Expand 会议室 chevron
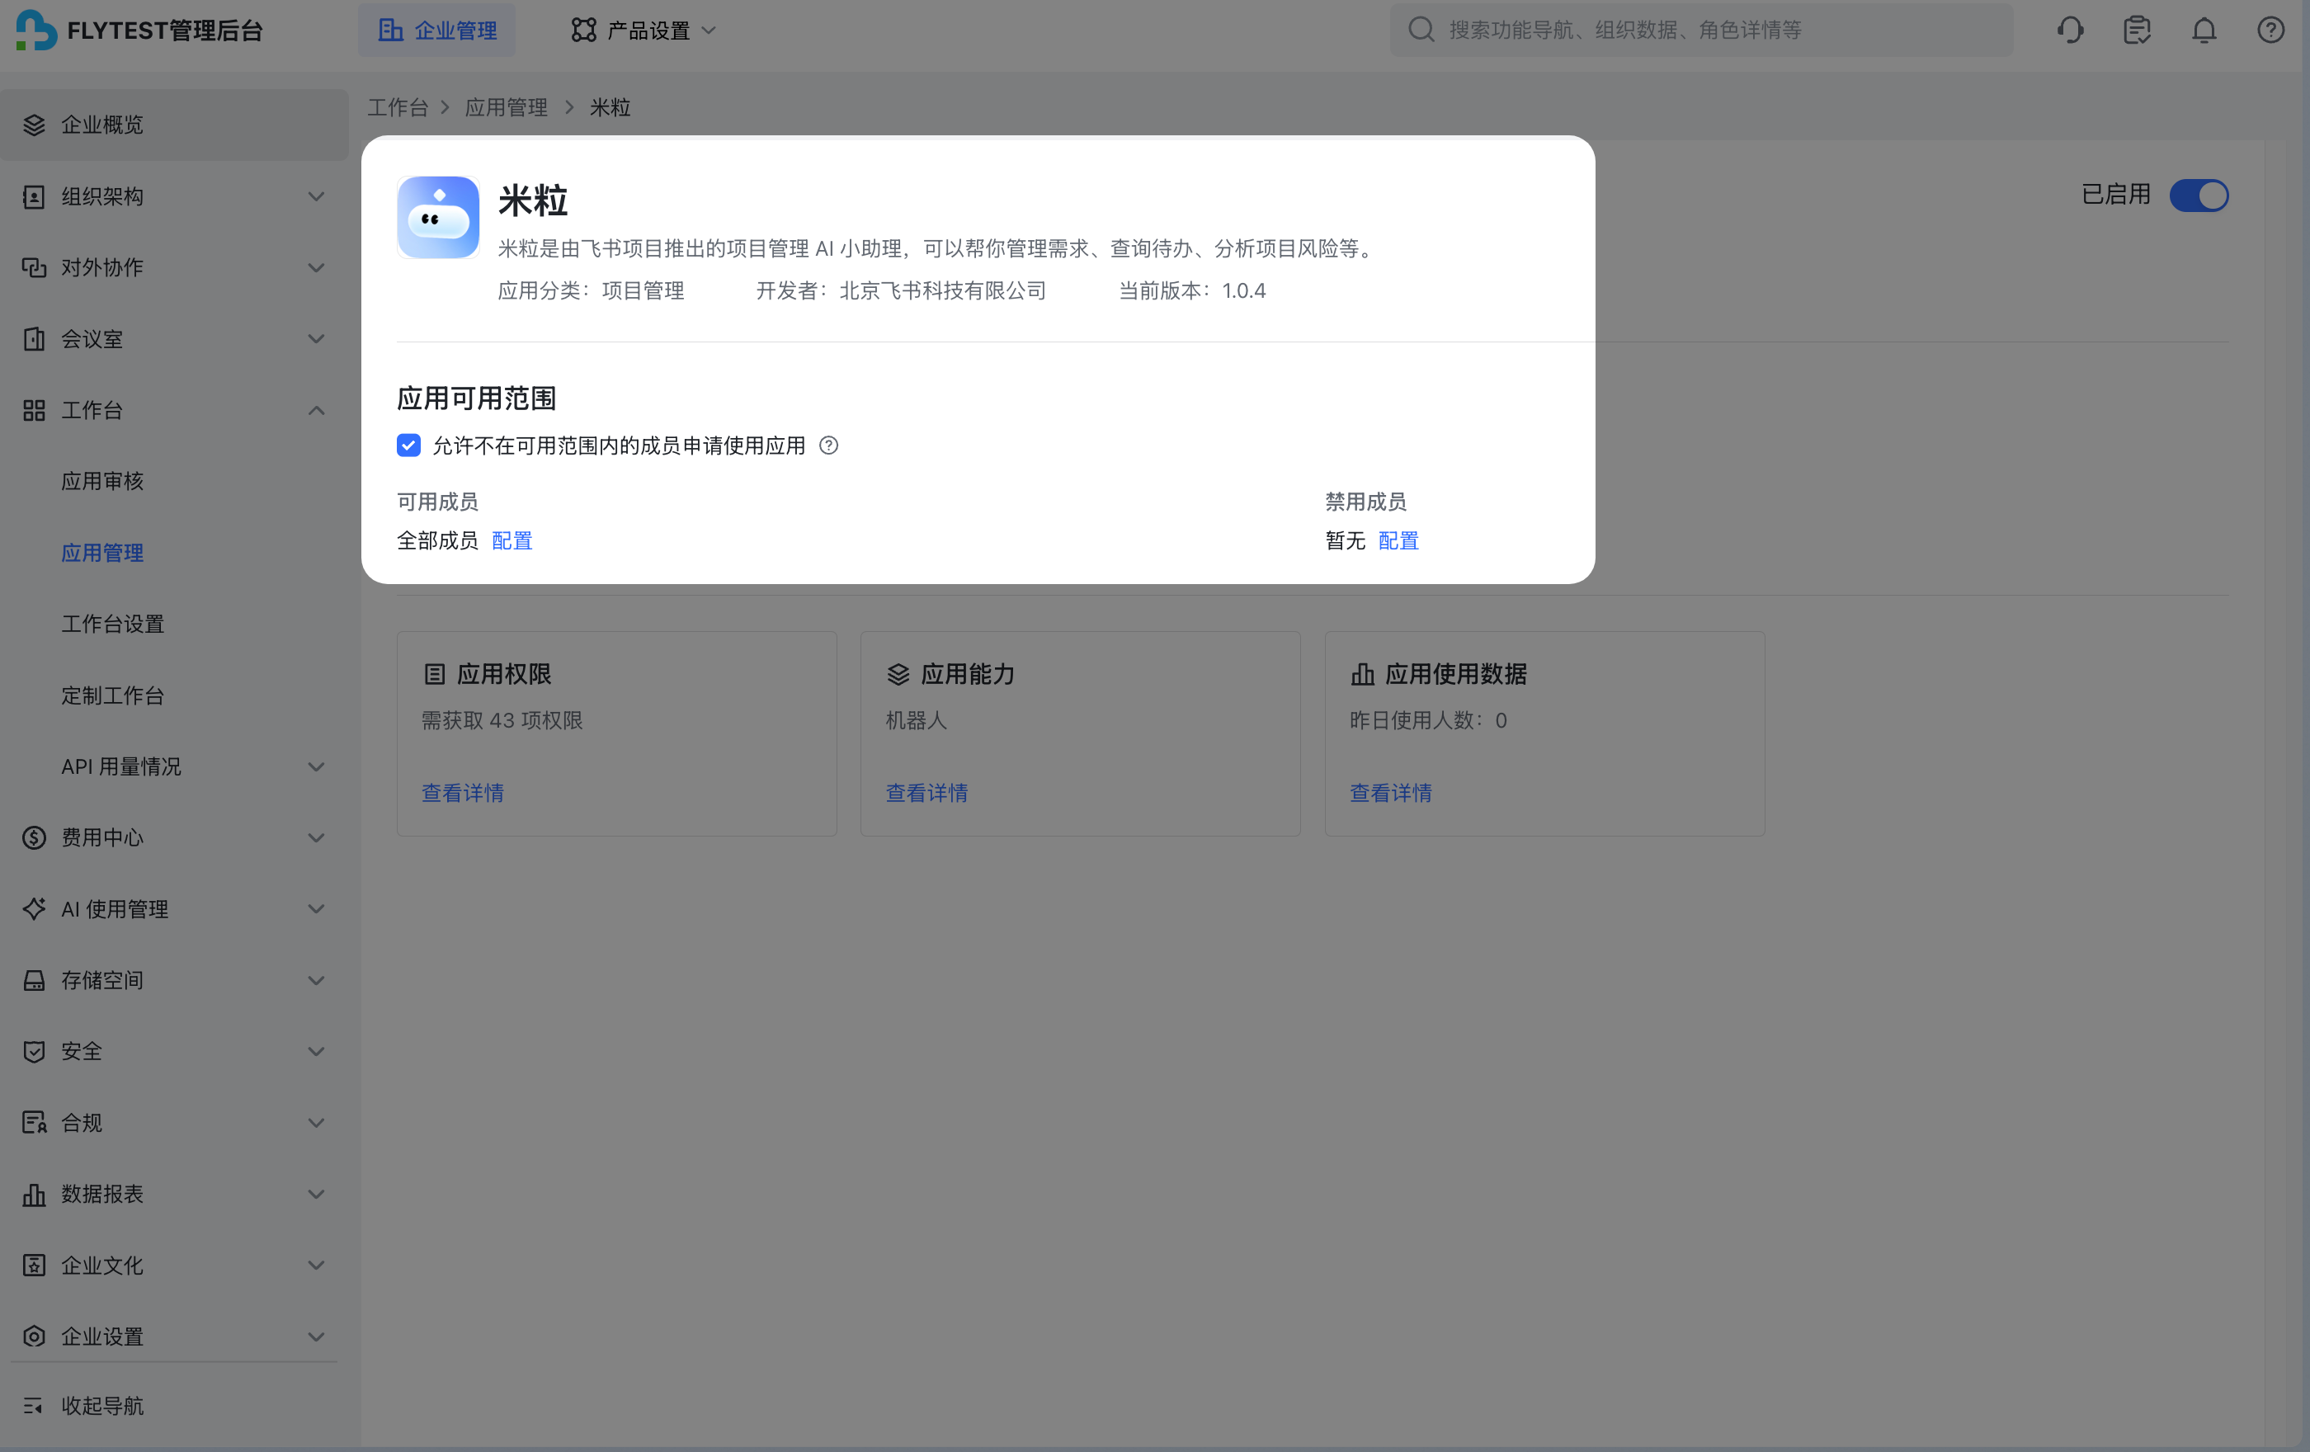The image size is (2310, 1452). click(316, 338)
